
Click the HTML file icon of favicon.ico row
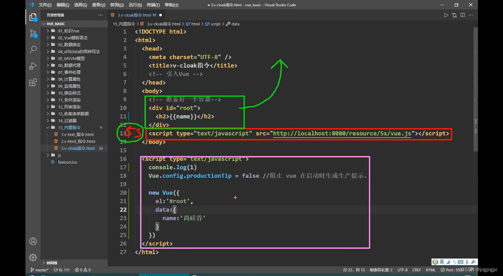pos(53,162)
